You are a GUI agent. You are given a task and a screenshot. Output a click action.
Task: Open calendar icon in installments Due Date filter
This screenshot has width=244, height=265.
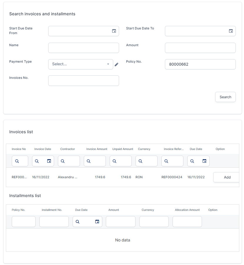point(97,222)
